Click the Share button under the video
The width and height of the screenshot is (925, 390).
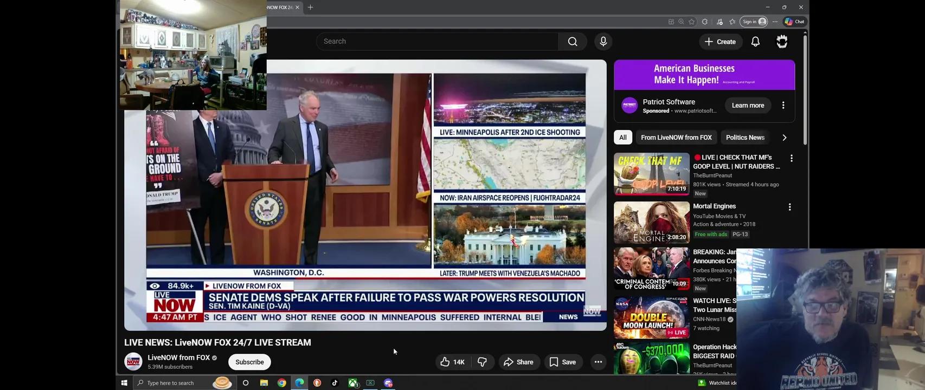pos(518,362)
